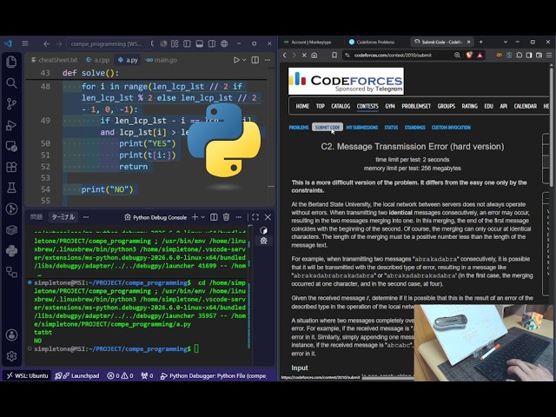556x417 pixels.
Task: Kill terminal with the trash icon
Action: point(226,217)
